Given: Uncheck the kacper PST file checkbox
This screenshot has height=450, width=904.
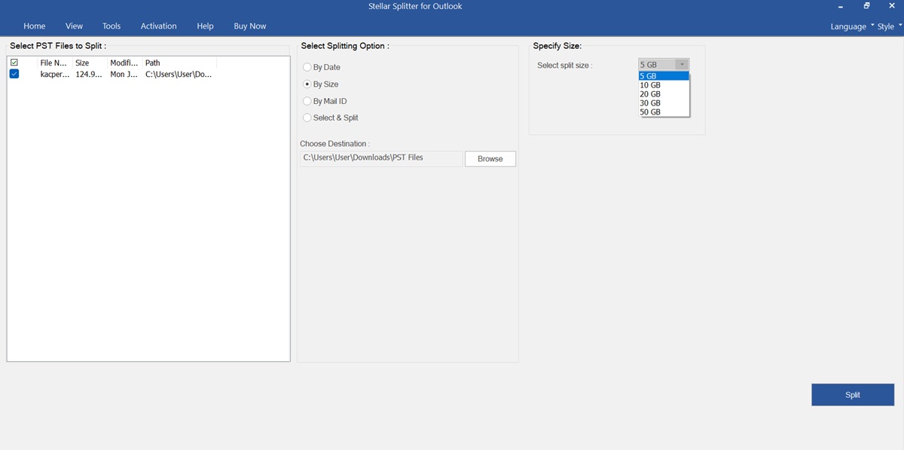Looking at the screenshot, I should (14, 74).
